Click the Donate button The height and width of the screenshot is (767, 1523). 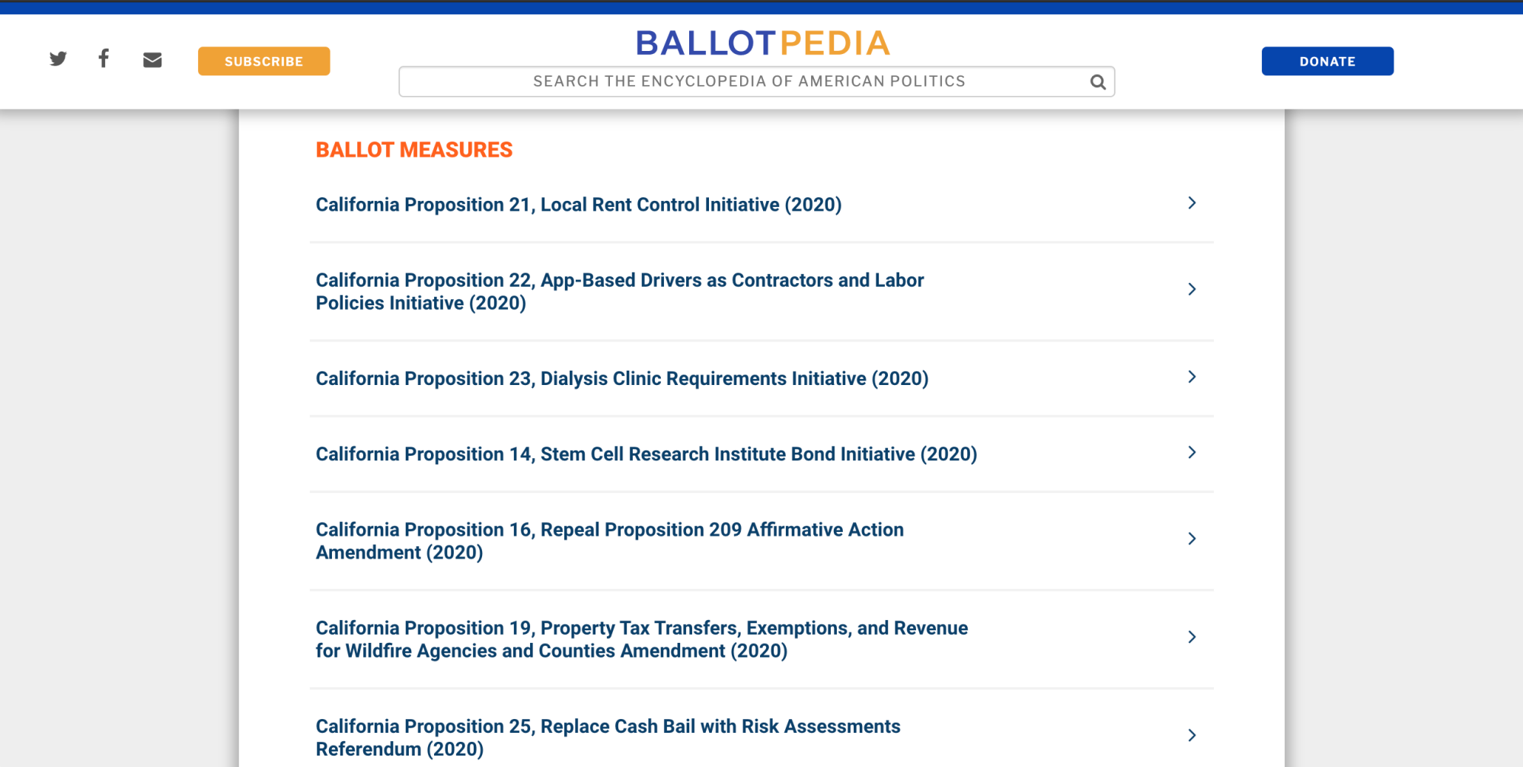(x=1327, y=61)
